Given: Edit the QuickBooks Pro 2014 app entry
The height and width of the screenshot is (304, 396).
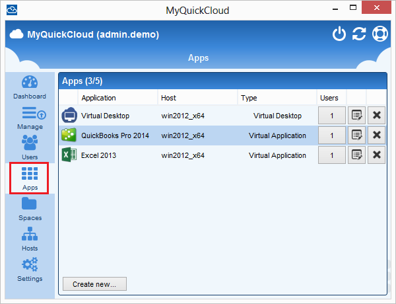Looking at the screenshot, I should pos(356,135).
